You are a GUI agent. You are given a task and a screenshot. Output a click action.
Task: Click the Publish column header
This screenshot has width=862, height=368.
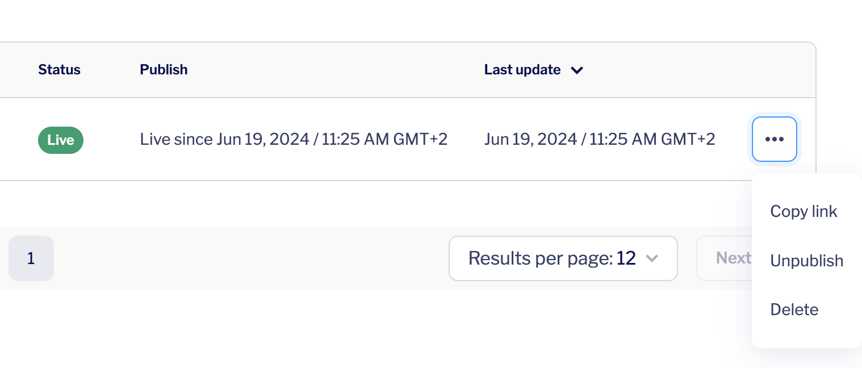coord(164,70)
